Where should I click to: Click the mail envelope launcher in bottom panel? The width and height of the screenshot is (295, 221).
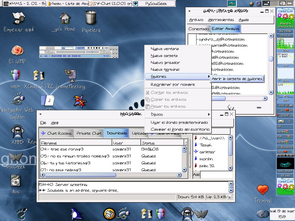click(x=109, y=214)
